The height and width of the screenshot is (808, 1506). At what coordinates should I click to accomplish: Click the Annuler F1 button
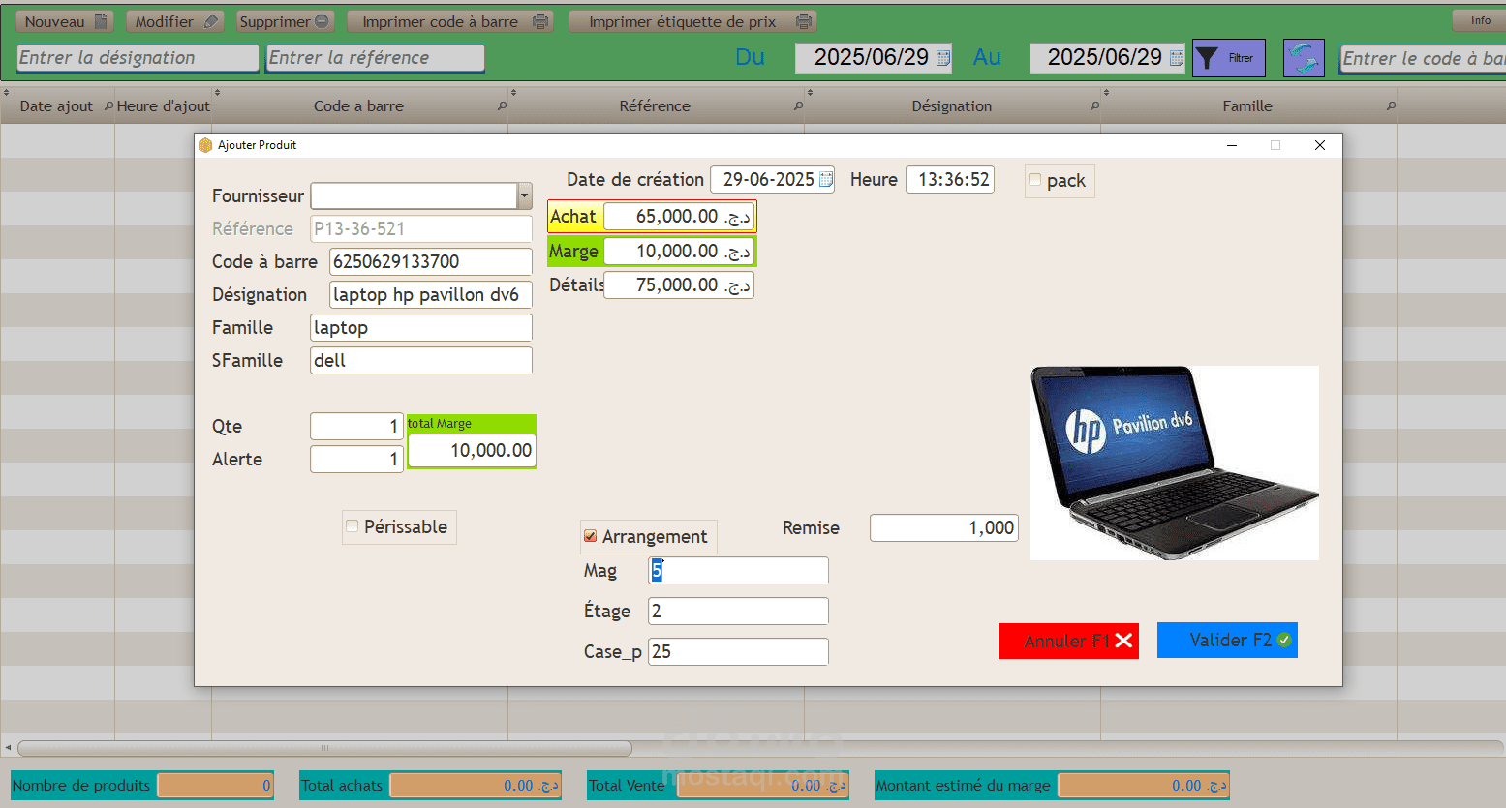click(x=1068, y=641)
